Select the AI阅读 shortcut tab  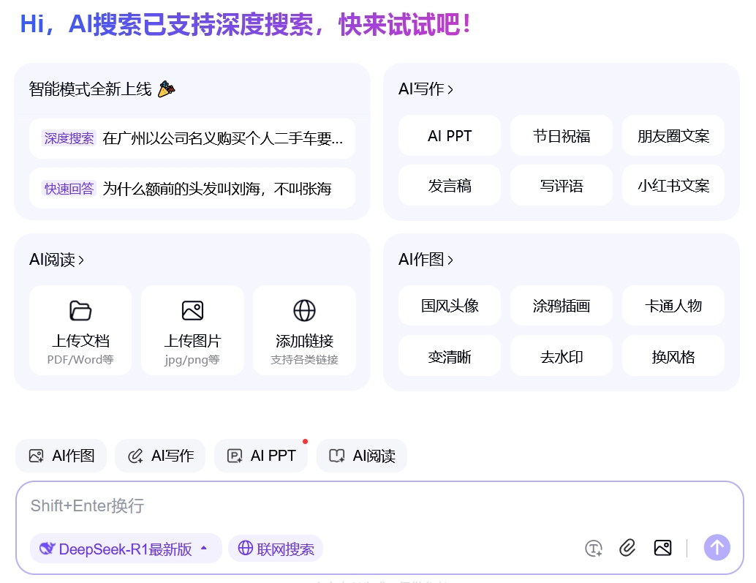tap(362, 456)
